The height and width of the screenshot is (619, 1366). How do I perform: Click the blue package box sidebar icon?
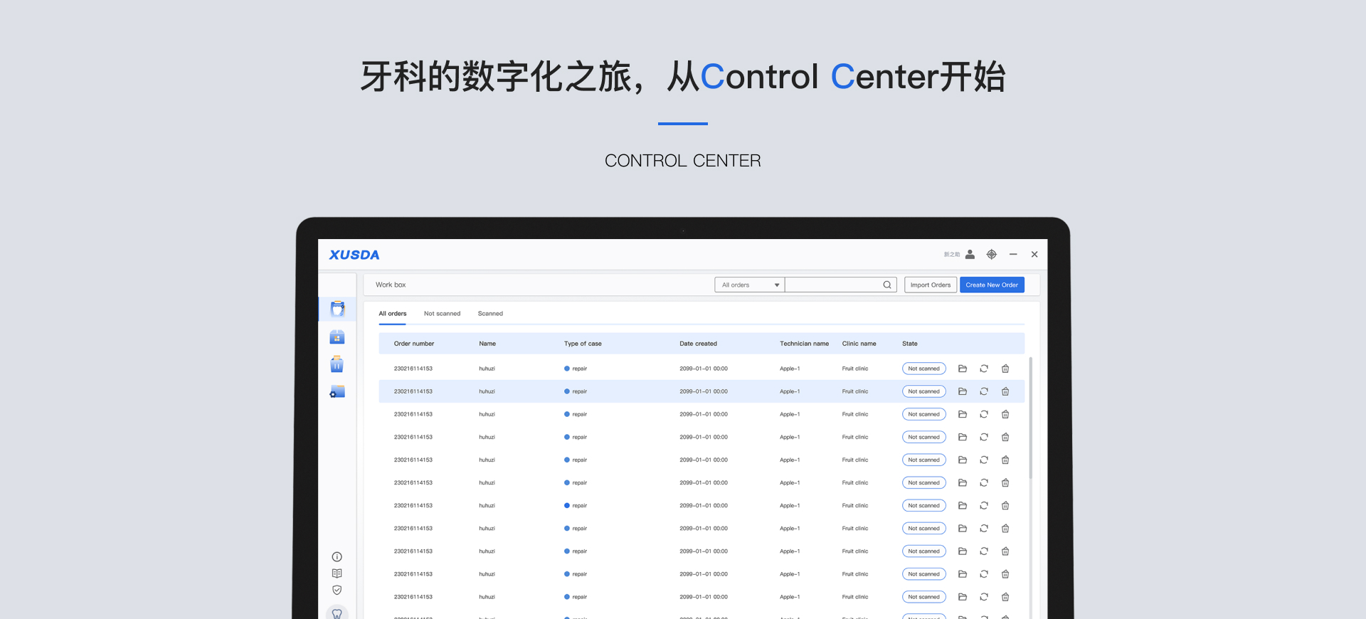[337, 337]
